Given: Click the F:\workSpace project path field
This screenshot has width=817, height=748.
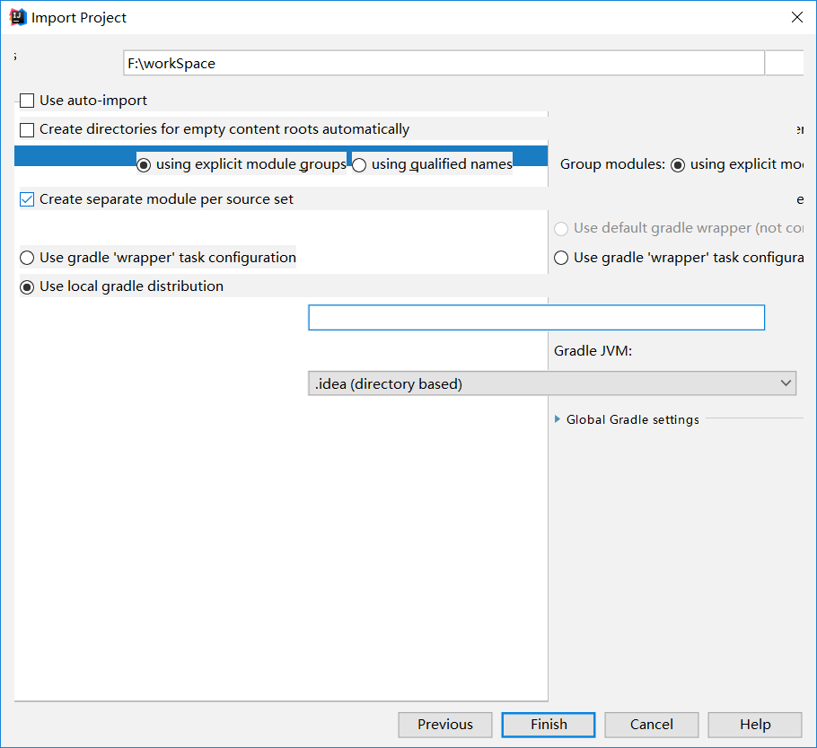Looking at the screenshot, I should (x=444, y=64).
